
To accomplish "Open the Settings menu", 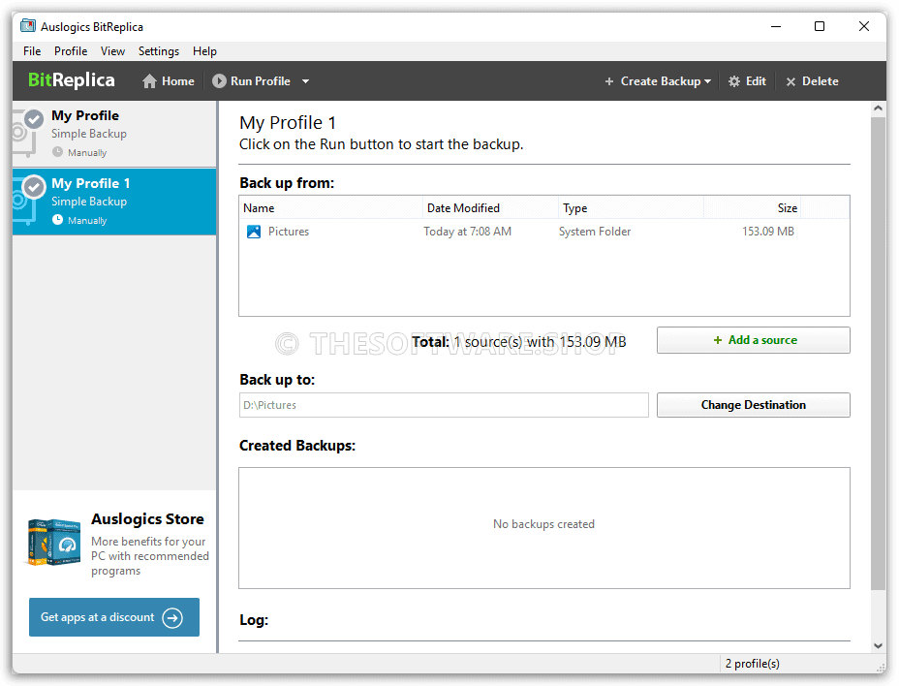I will [158, 51].
